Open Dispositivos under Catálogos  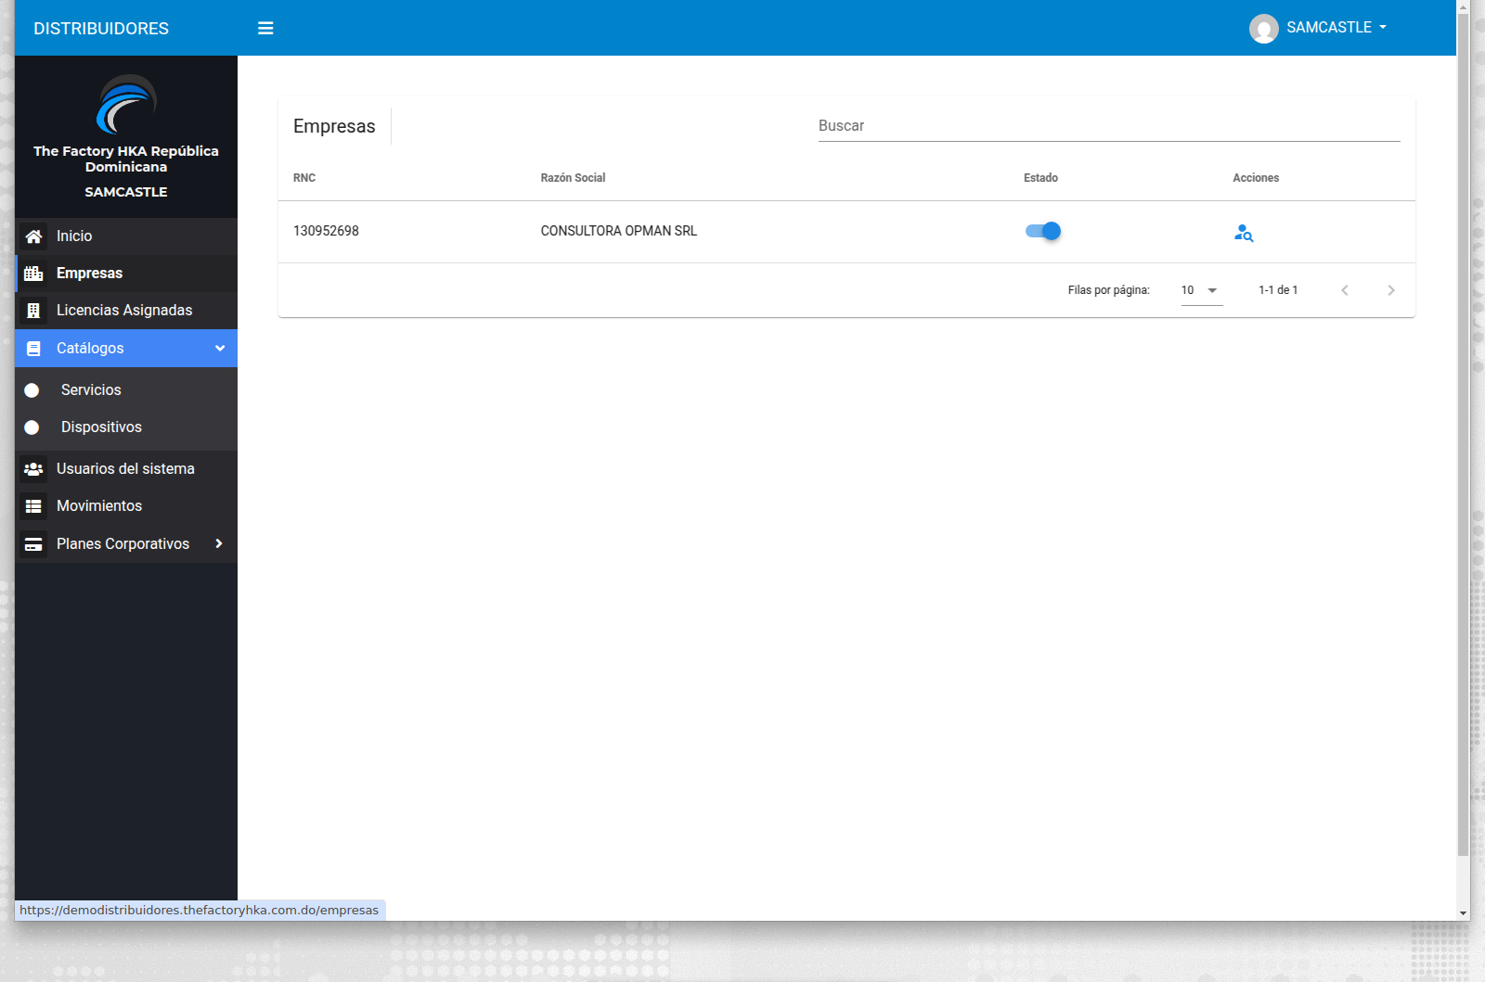pyautogui.click(x=126, y=427)
